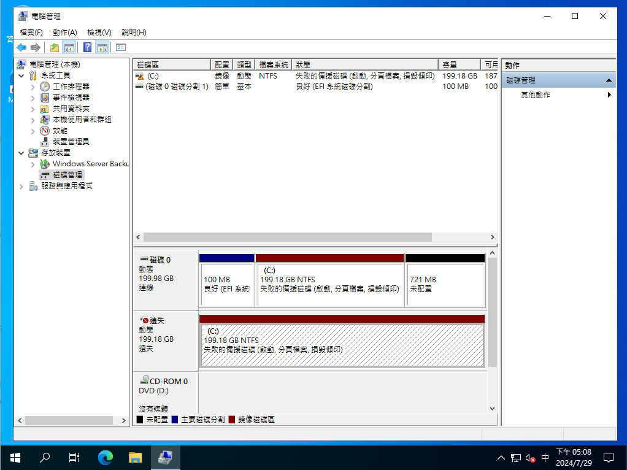Toggle the show/hide action pane icon
Image resolution: width=627 pixels, height=470 pixels.
pos(102,48)
